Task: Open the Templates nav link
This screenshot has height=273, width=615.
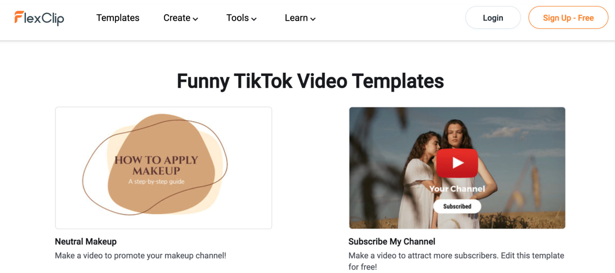Action: (x=118, y=18)
